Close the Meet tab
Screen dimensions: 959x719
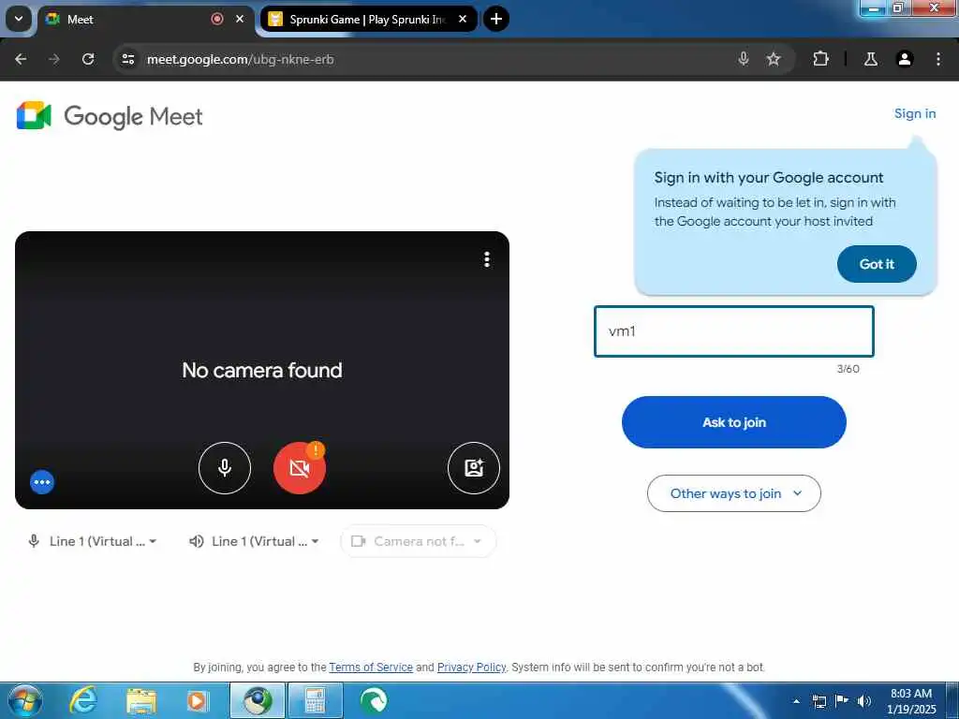[240, 19]
